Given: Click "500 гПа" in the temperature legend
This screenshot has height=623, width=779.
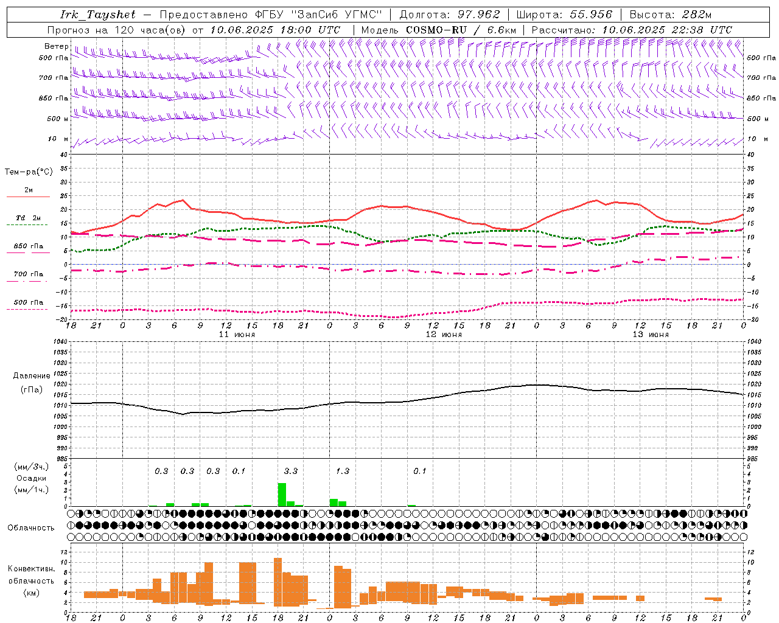Looking at the screenshot, I should pos(29,302).
